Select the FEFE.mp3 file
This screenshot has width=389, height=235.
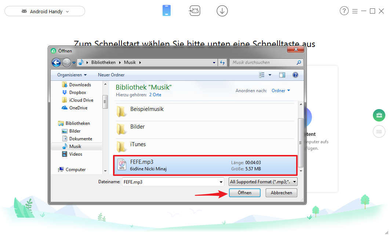[x=205, y=165]
